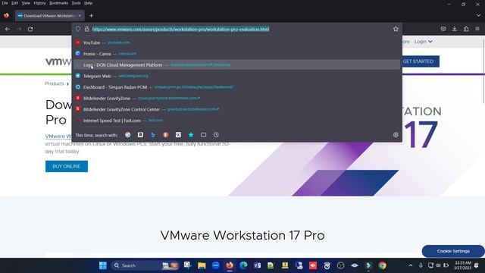Search with Bing this time
Screen dimensions: 485x273
point(153,135)
